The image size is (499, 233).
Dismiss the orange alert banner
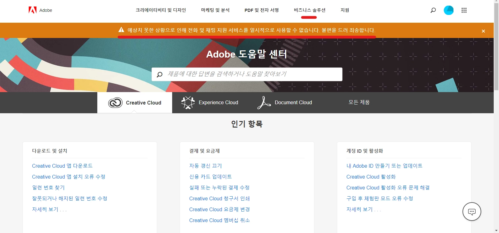tap(483, 31)
